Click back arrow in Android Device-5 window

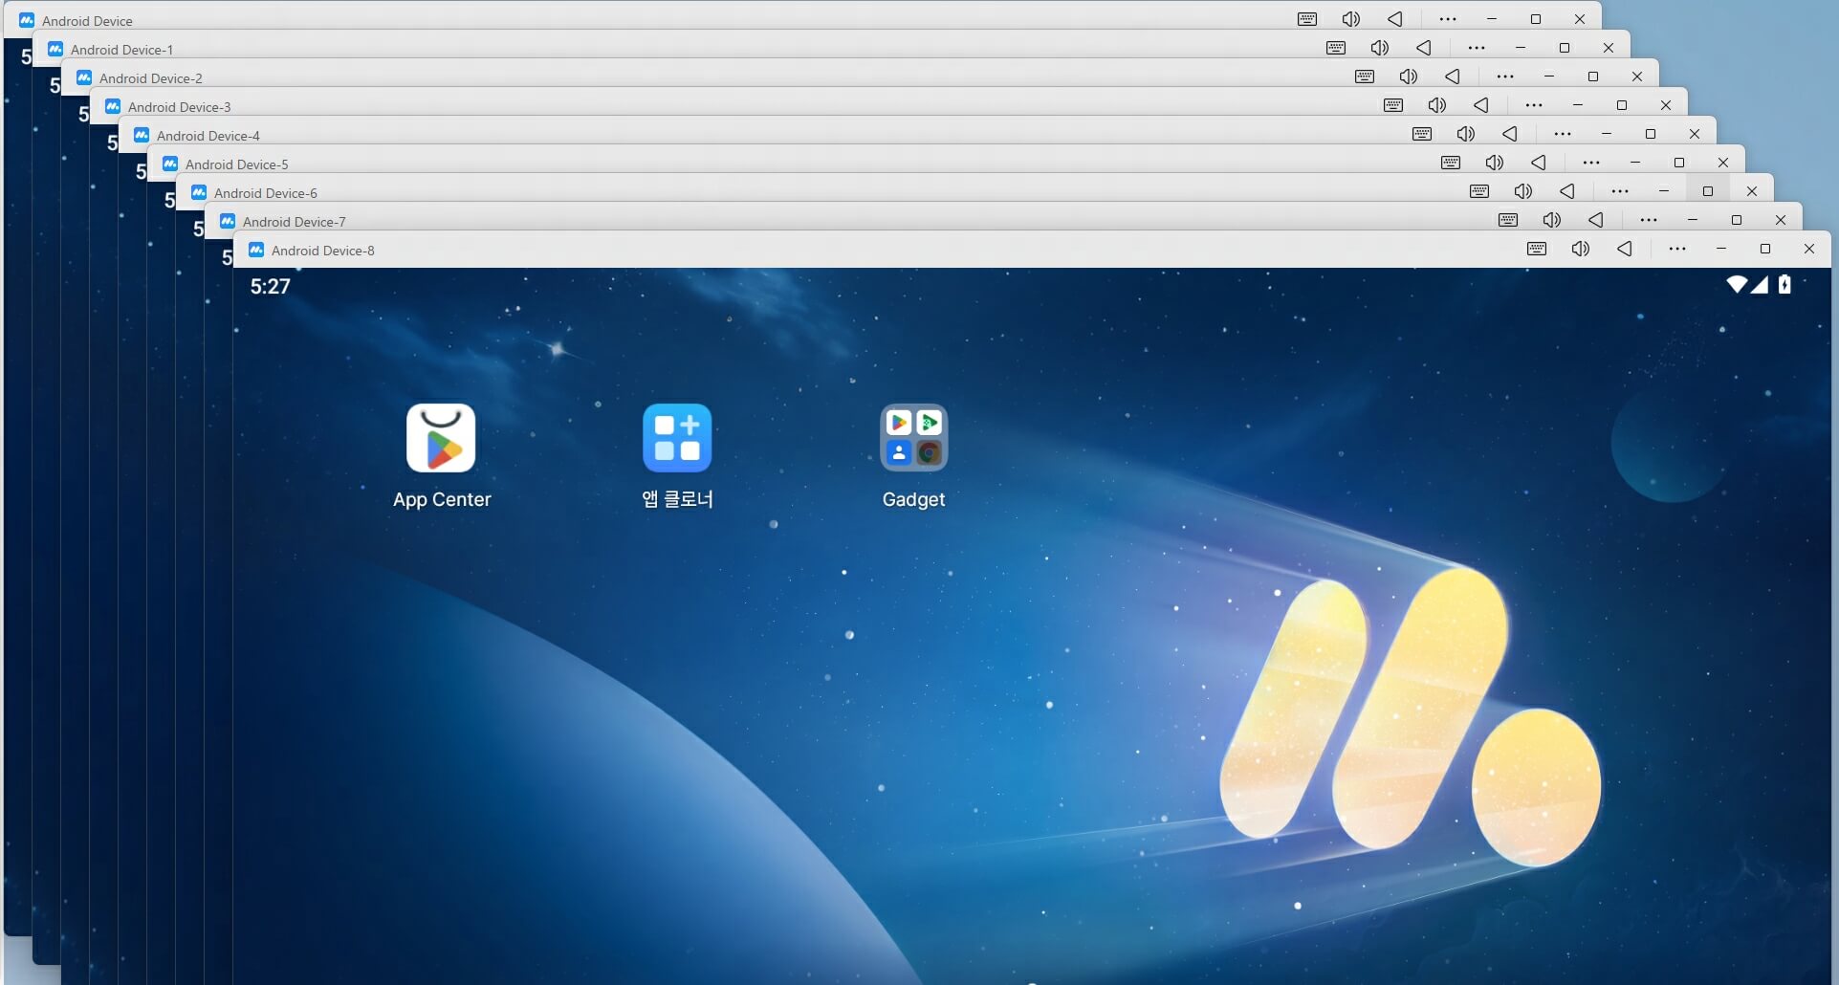click(1539, 163)
